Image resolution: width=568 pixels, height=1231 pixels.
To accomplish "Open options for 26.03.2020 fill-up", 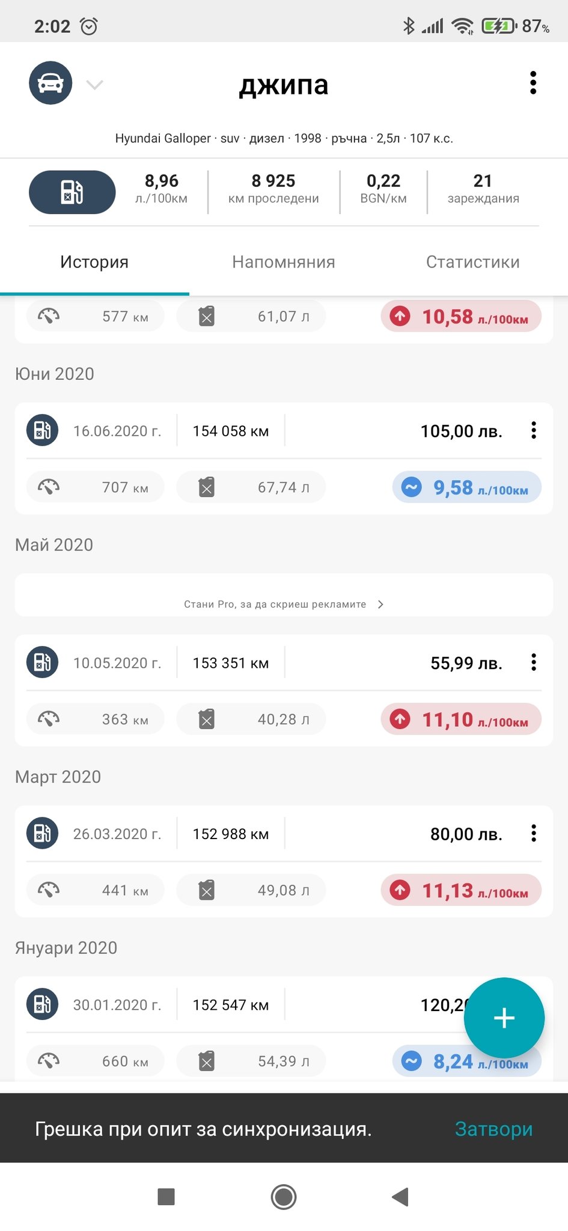I will pyautogui.click(x=533, y=834).
